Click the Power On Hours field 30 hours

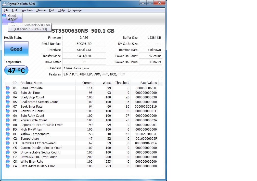pyautogui.click(x=150, y=62)
